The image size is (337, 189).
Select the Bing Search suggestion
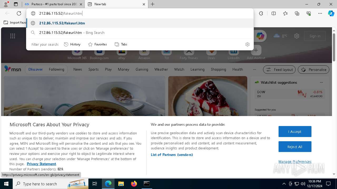tap(140, 33)
